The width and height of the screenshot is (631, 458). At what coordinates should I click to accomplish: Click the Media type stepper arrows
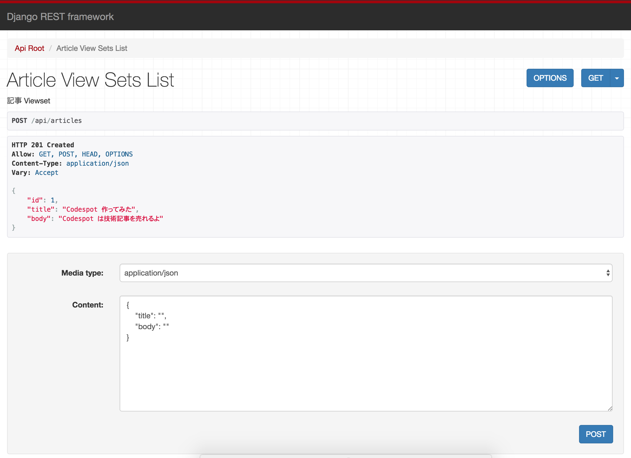[x=608, y=273]
